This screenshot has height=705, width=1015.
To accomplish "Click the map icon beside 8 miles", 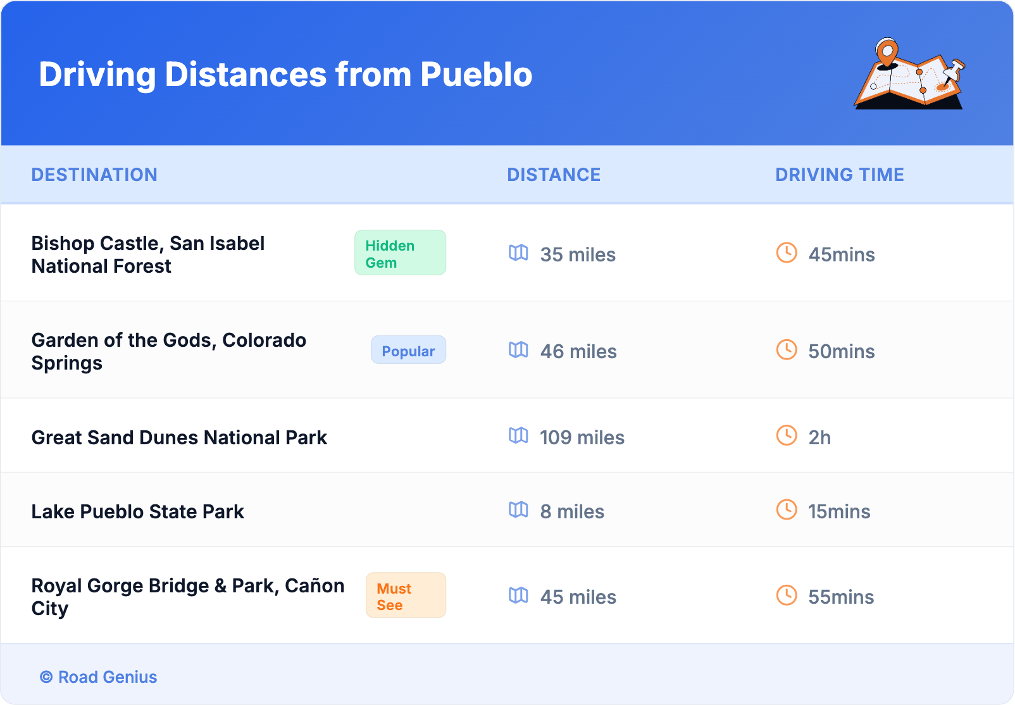I will coord(518,510).
